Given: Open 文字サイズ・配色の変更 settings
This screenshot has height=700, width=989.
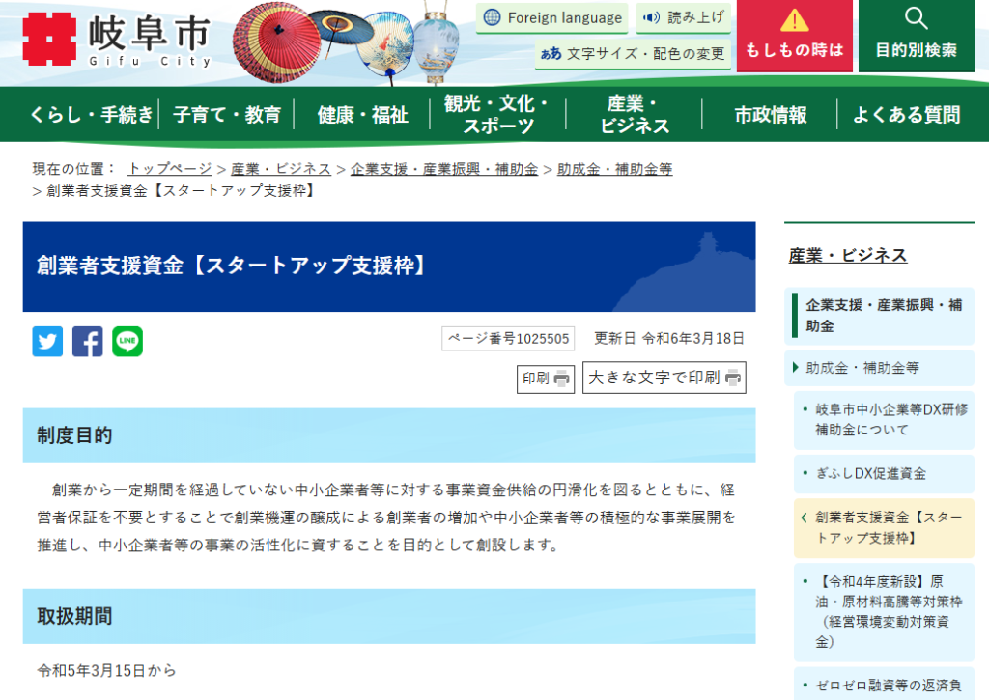Looking at the screenshot, I should (x=633, y=53).
